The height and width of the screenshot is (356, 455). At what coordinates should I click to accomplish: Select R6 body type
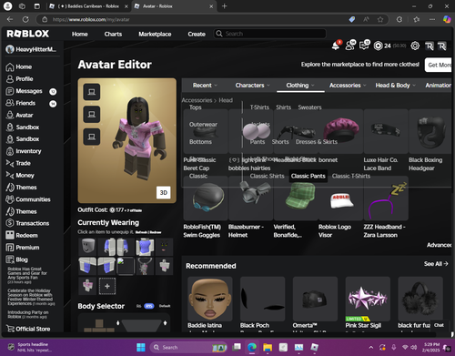tap(138, 306)
